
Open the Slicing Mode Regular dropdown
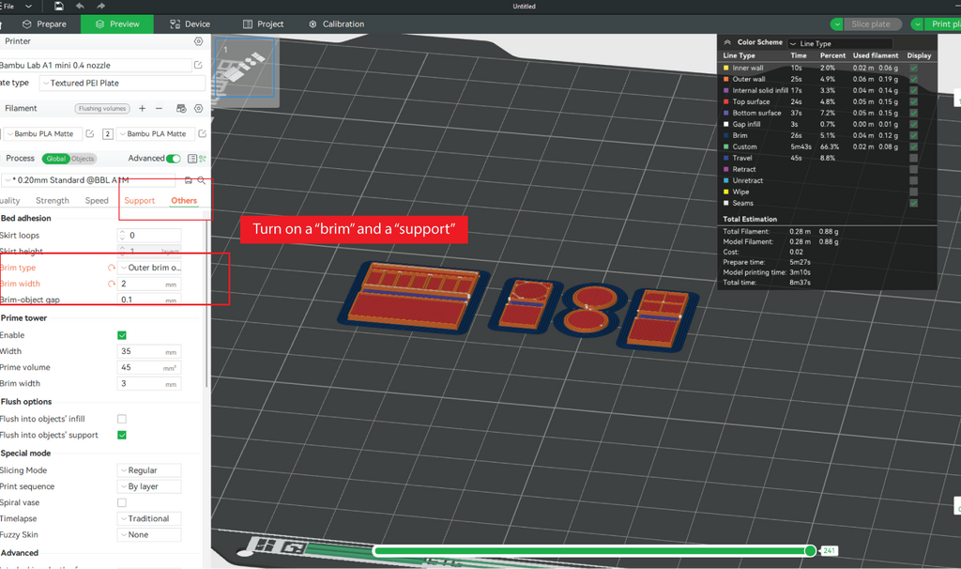coord(149,470)
